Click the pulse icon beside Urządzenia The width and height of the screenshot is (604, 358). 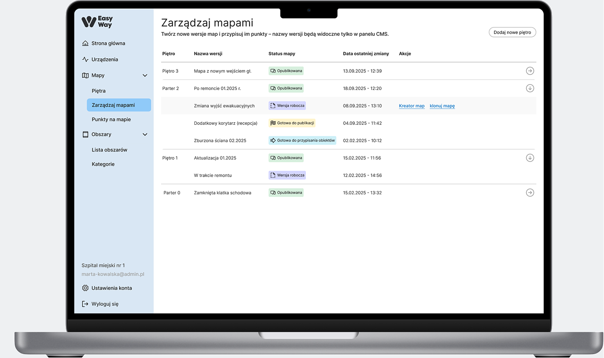click(x=85, y=59)
